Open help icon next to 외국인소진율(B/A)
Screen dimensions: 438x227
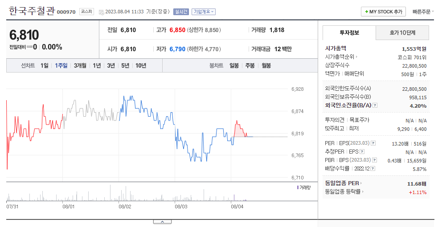(x=375, y=105)
